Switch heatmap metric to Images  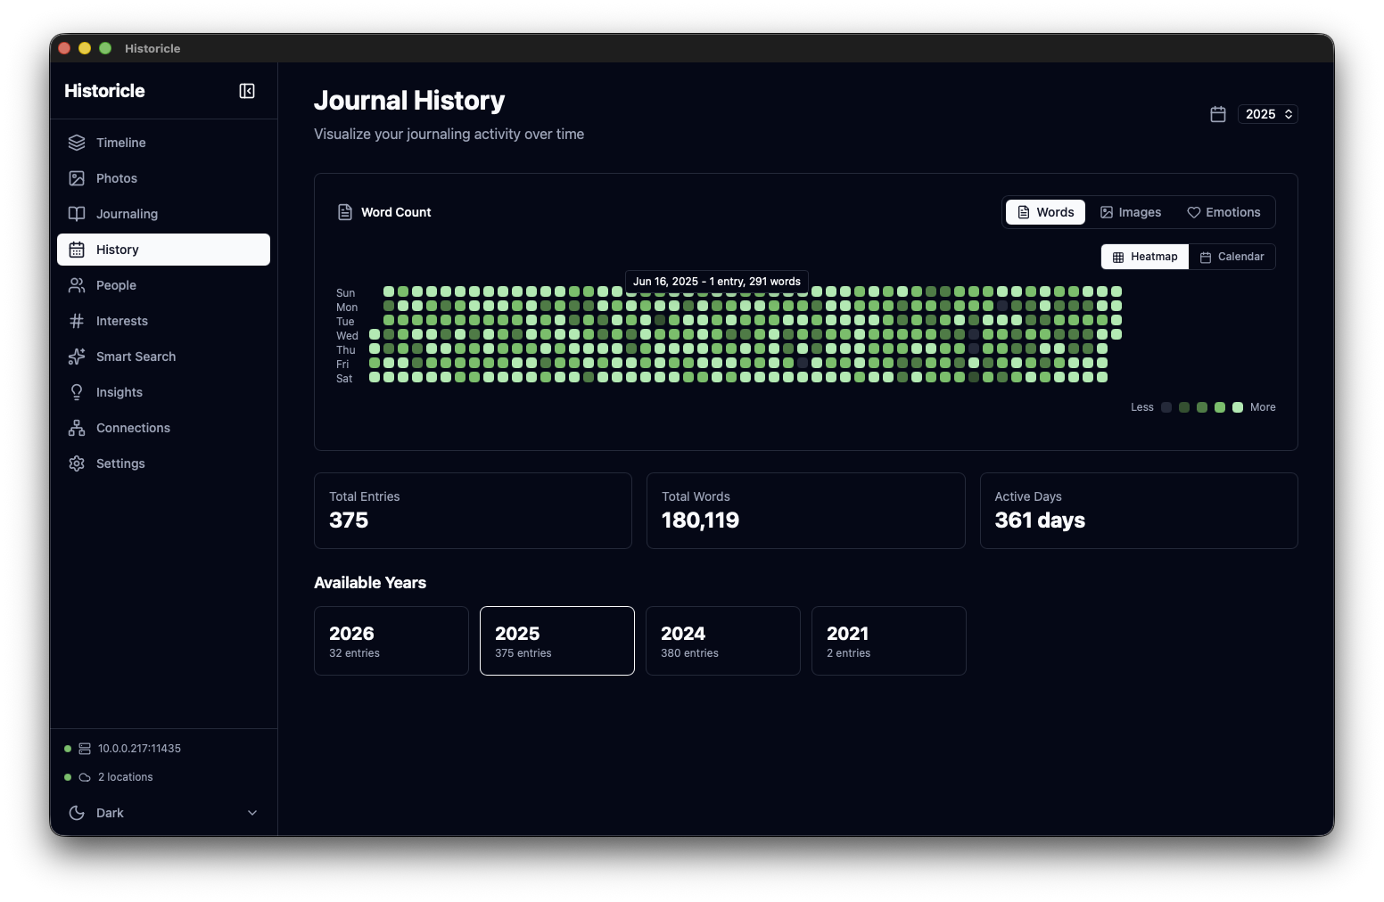(1130, 212)
